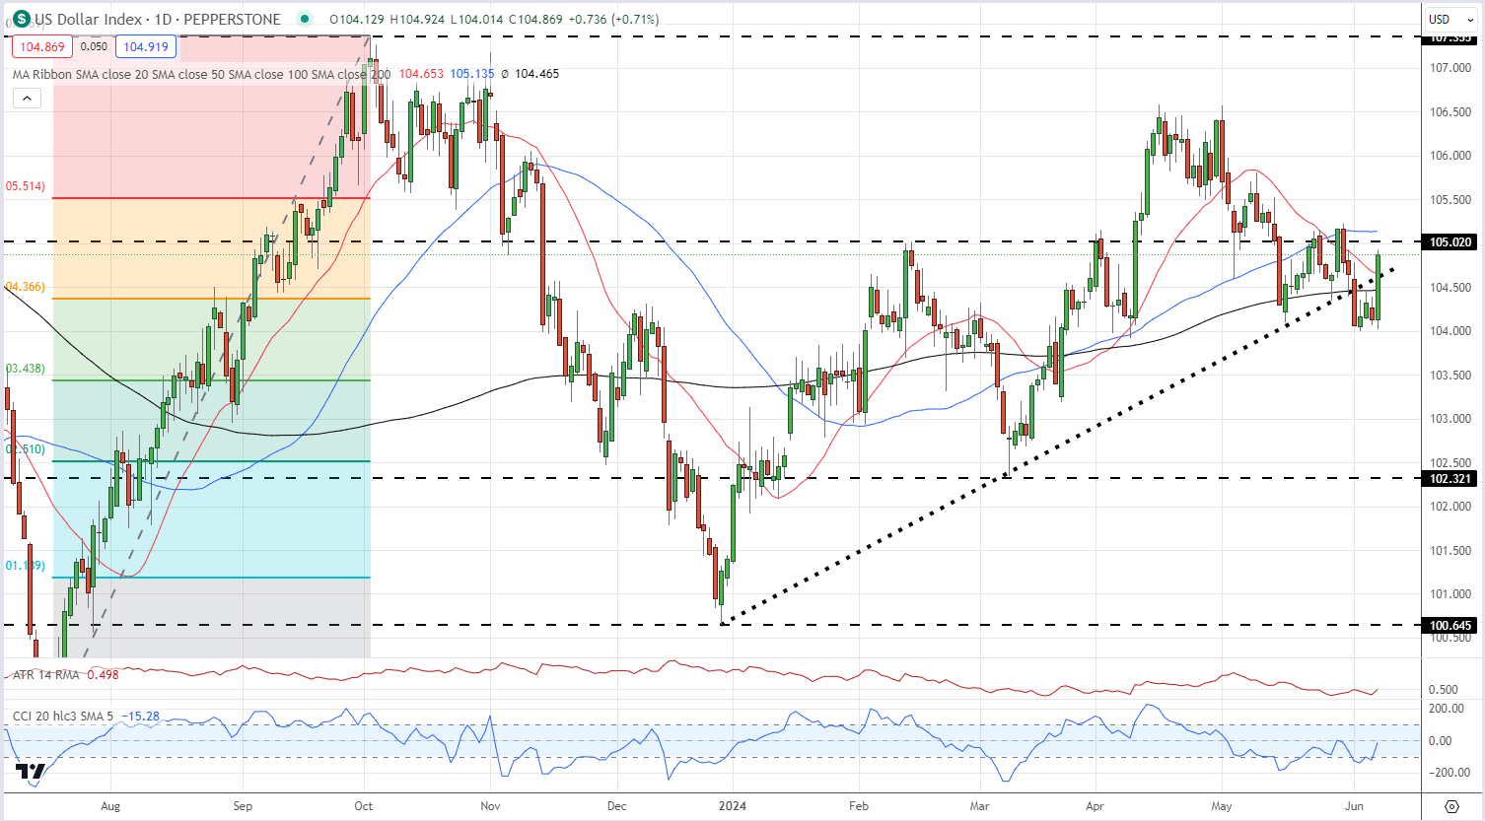The image size is (1485, 821).
Task: Click the 102.321 price label on axis
Action: click(x=1450, y=478)
